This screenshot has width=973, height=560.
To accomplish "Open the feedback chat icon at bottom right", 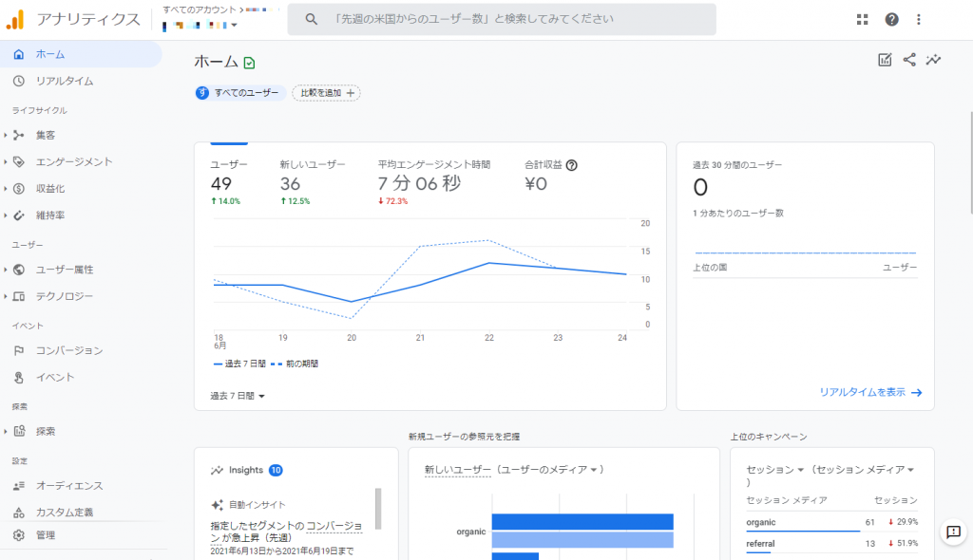I will coord(953,532).
